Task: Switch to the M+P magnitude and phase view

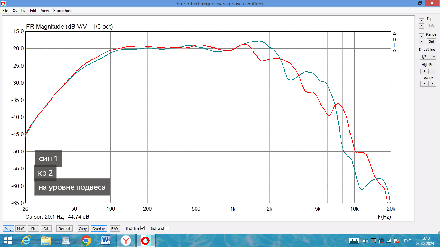Action: (21, 229)
